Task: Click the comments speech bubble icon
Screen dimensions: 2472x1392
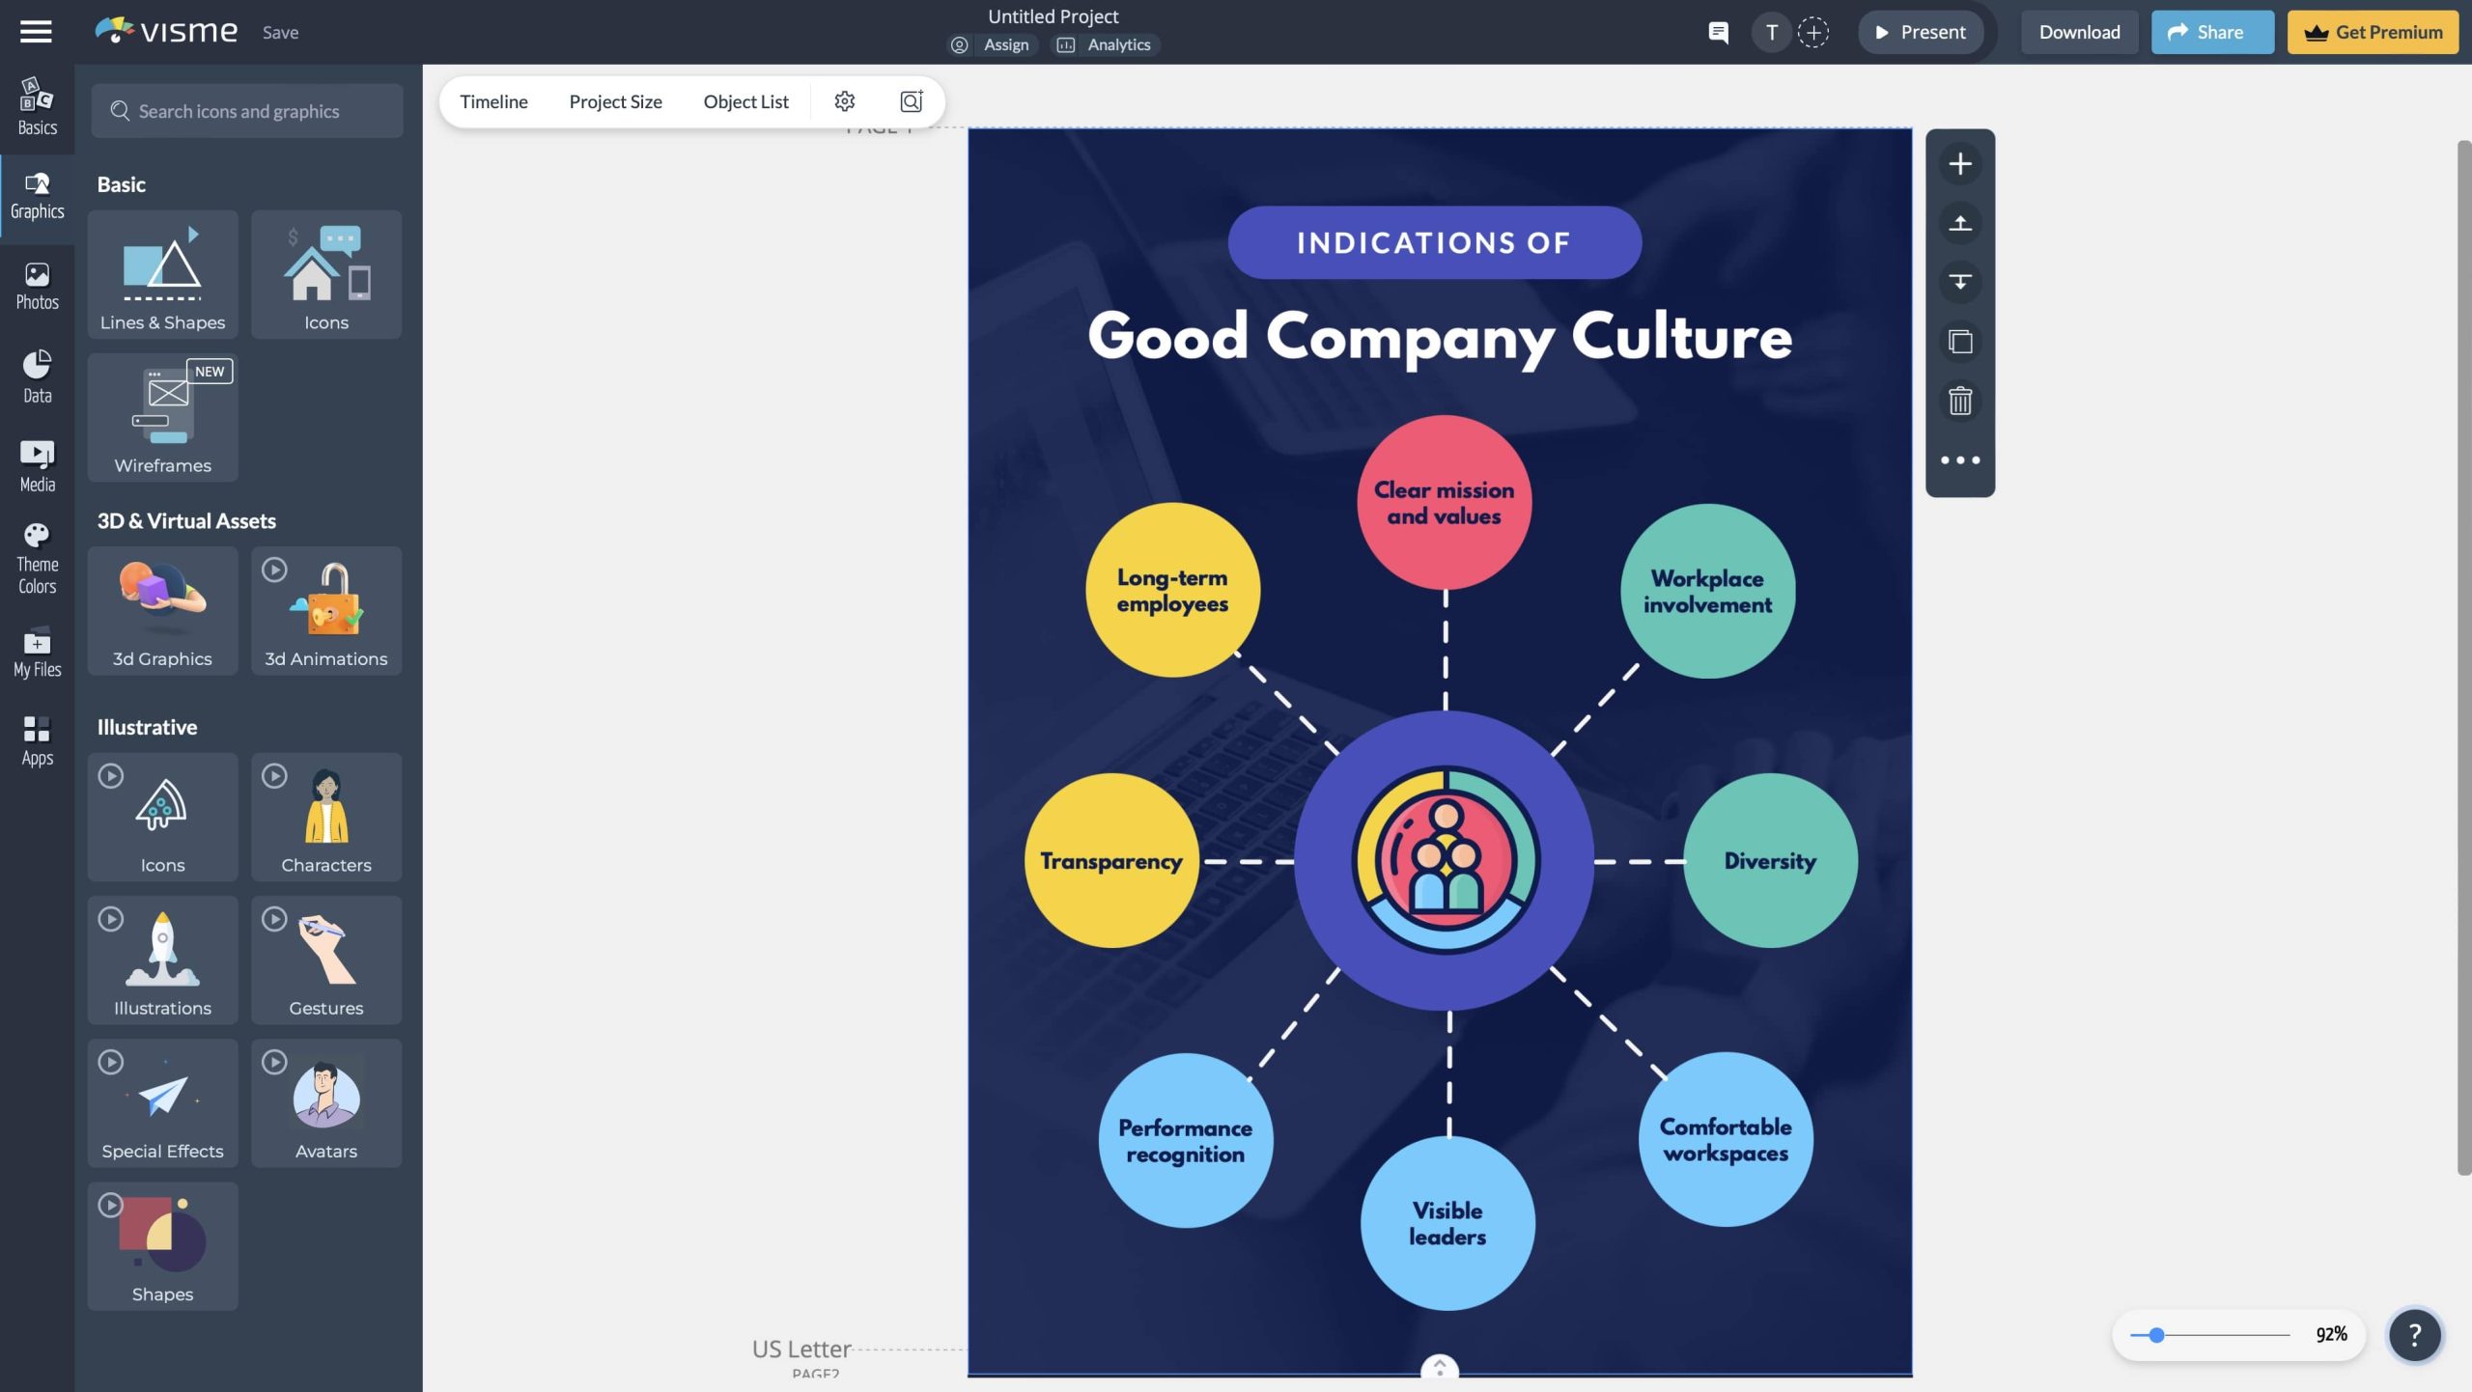Action: pyautogui.click(x=1718, y=32)
